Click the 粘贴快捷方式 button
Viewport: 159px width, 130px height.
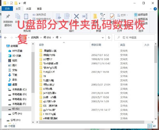click(42, 19)
